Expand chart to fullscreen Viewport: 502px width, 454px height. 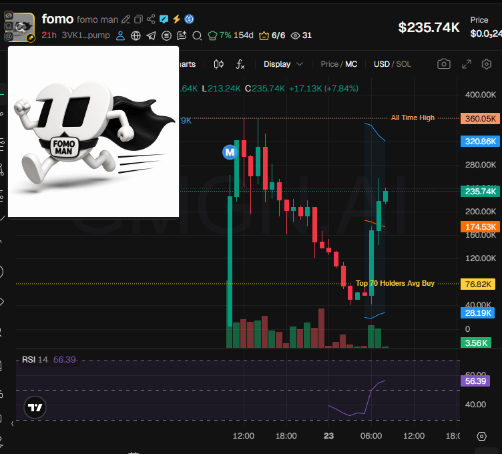[x=467, y=64]
